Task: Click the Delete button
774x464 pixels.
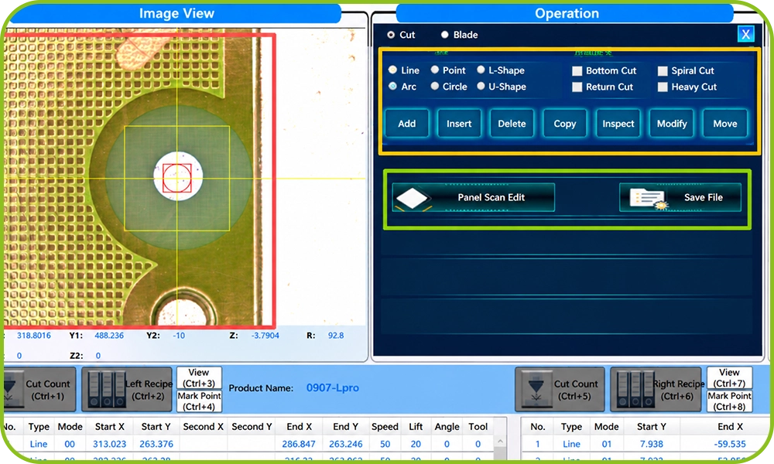Action: point(512,123)
